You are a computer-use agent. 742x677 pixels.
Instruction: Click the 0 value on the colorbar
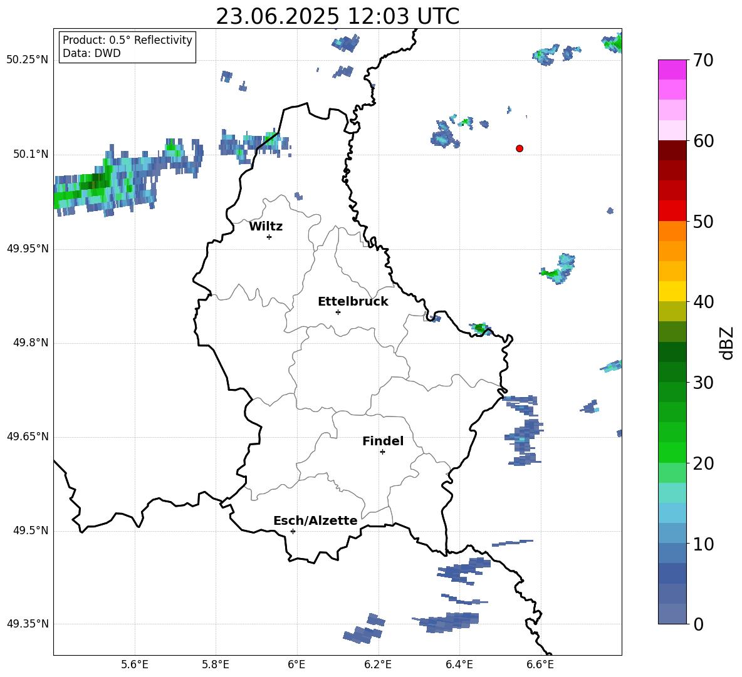coord(698,624)
